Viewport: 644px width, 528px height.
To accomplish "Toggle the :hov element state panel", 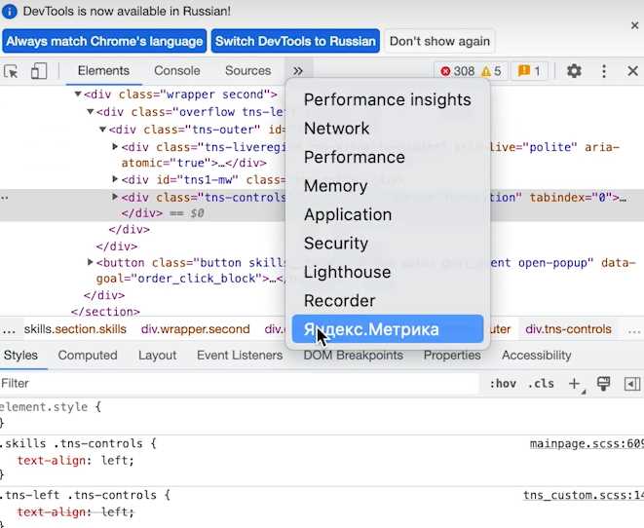I will pyautogui.click(x=503, y=384).
